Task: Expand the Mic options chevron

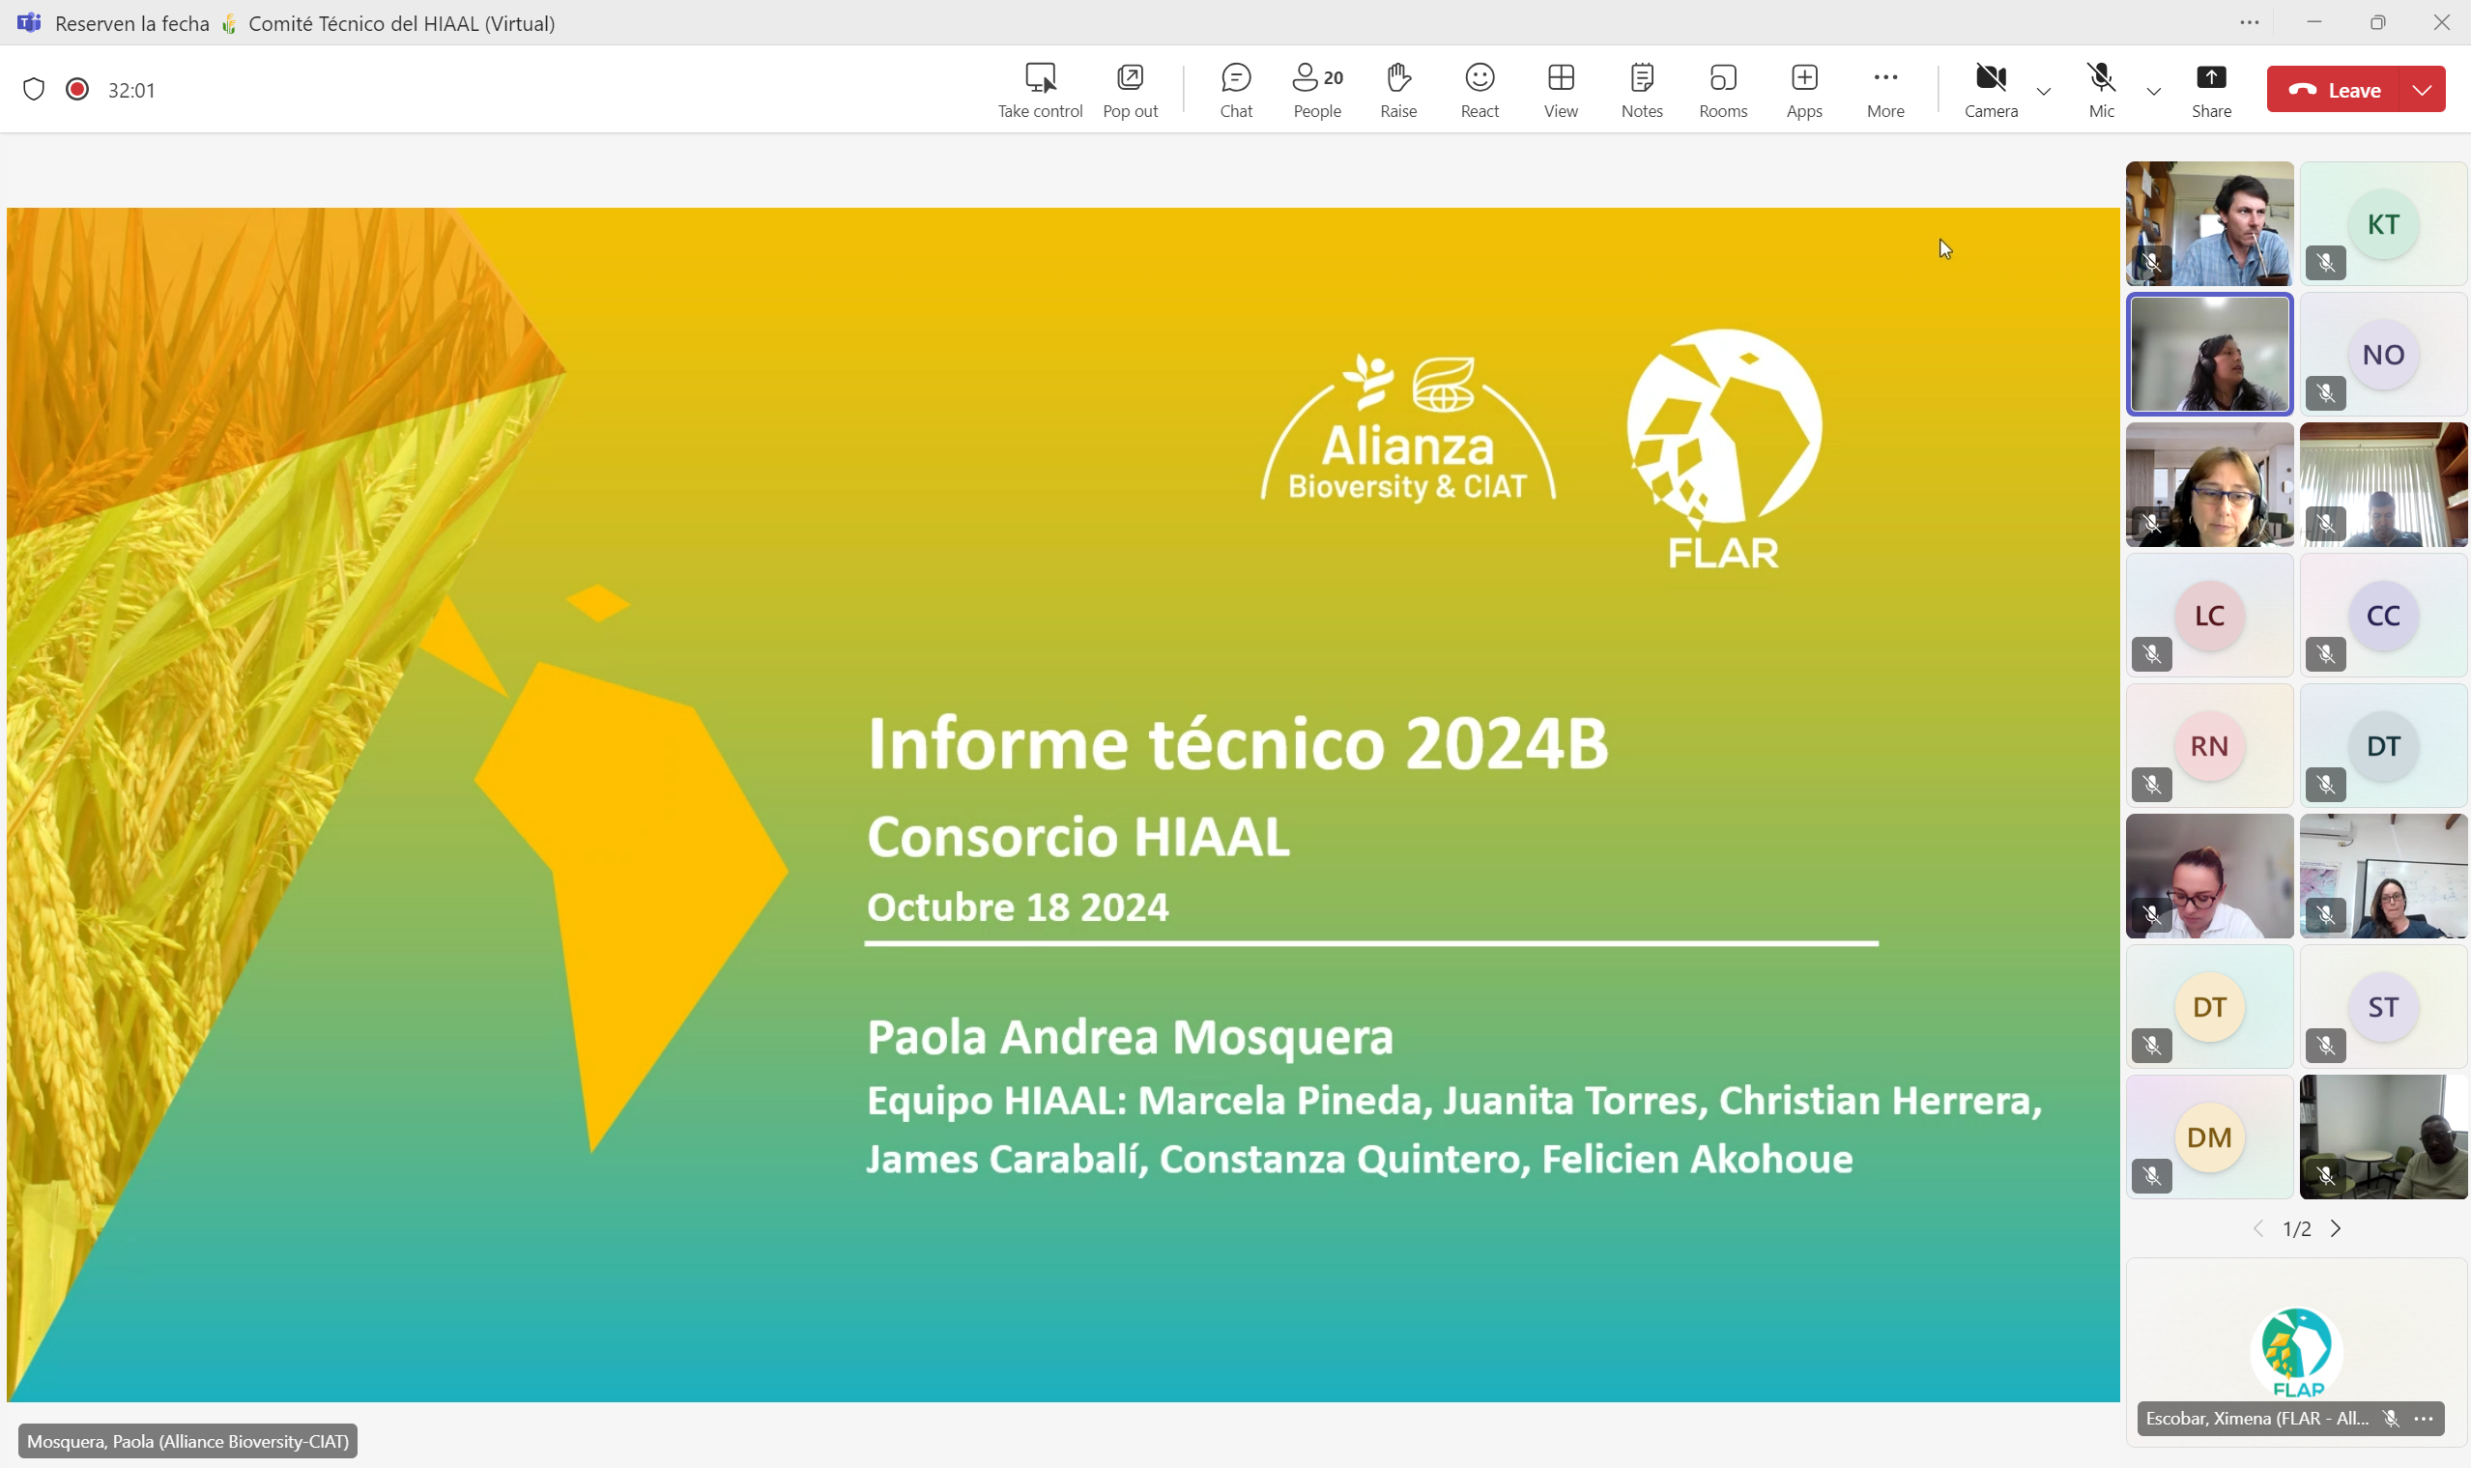Action: tap(2153, 91)
